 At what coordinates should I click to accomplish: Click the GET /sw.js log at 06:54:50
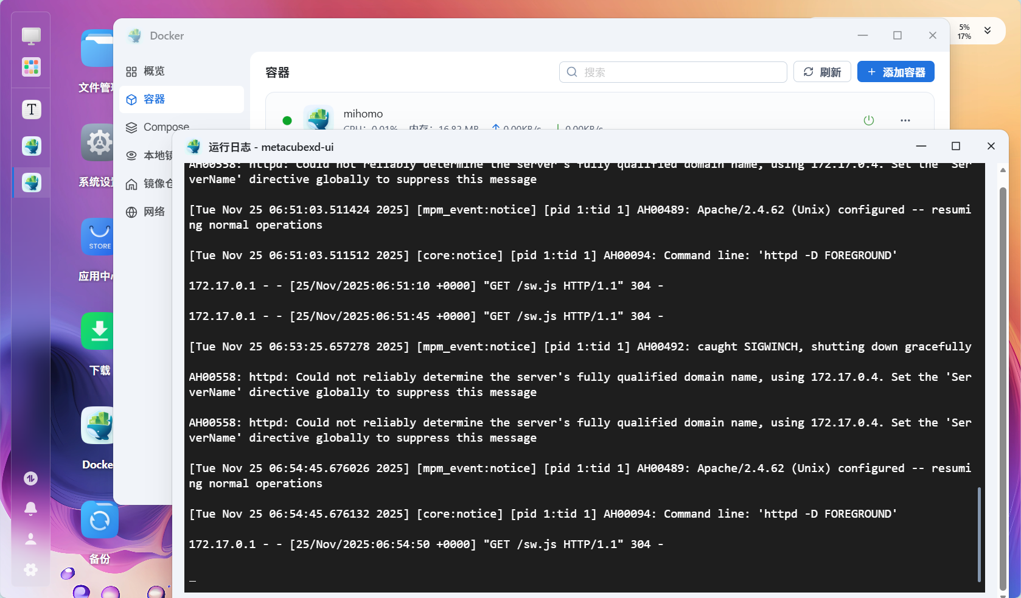click(x=426, y=544)
